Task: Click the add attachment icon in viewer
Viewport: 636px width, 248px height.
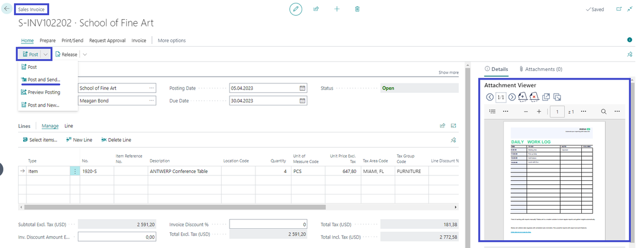Action: (x=523, y=97)
